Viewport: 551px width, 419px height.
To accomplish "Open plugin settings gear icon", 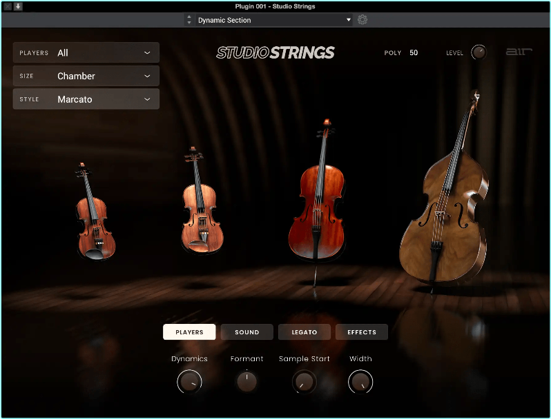I will (x=362, y=19).
